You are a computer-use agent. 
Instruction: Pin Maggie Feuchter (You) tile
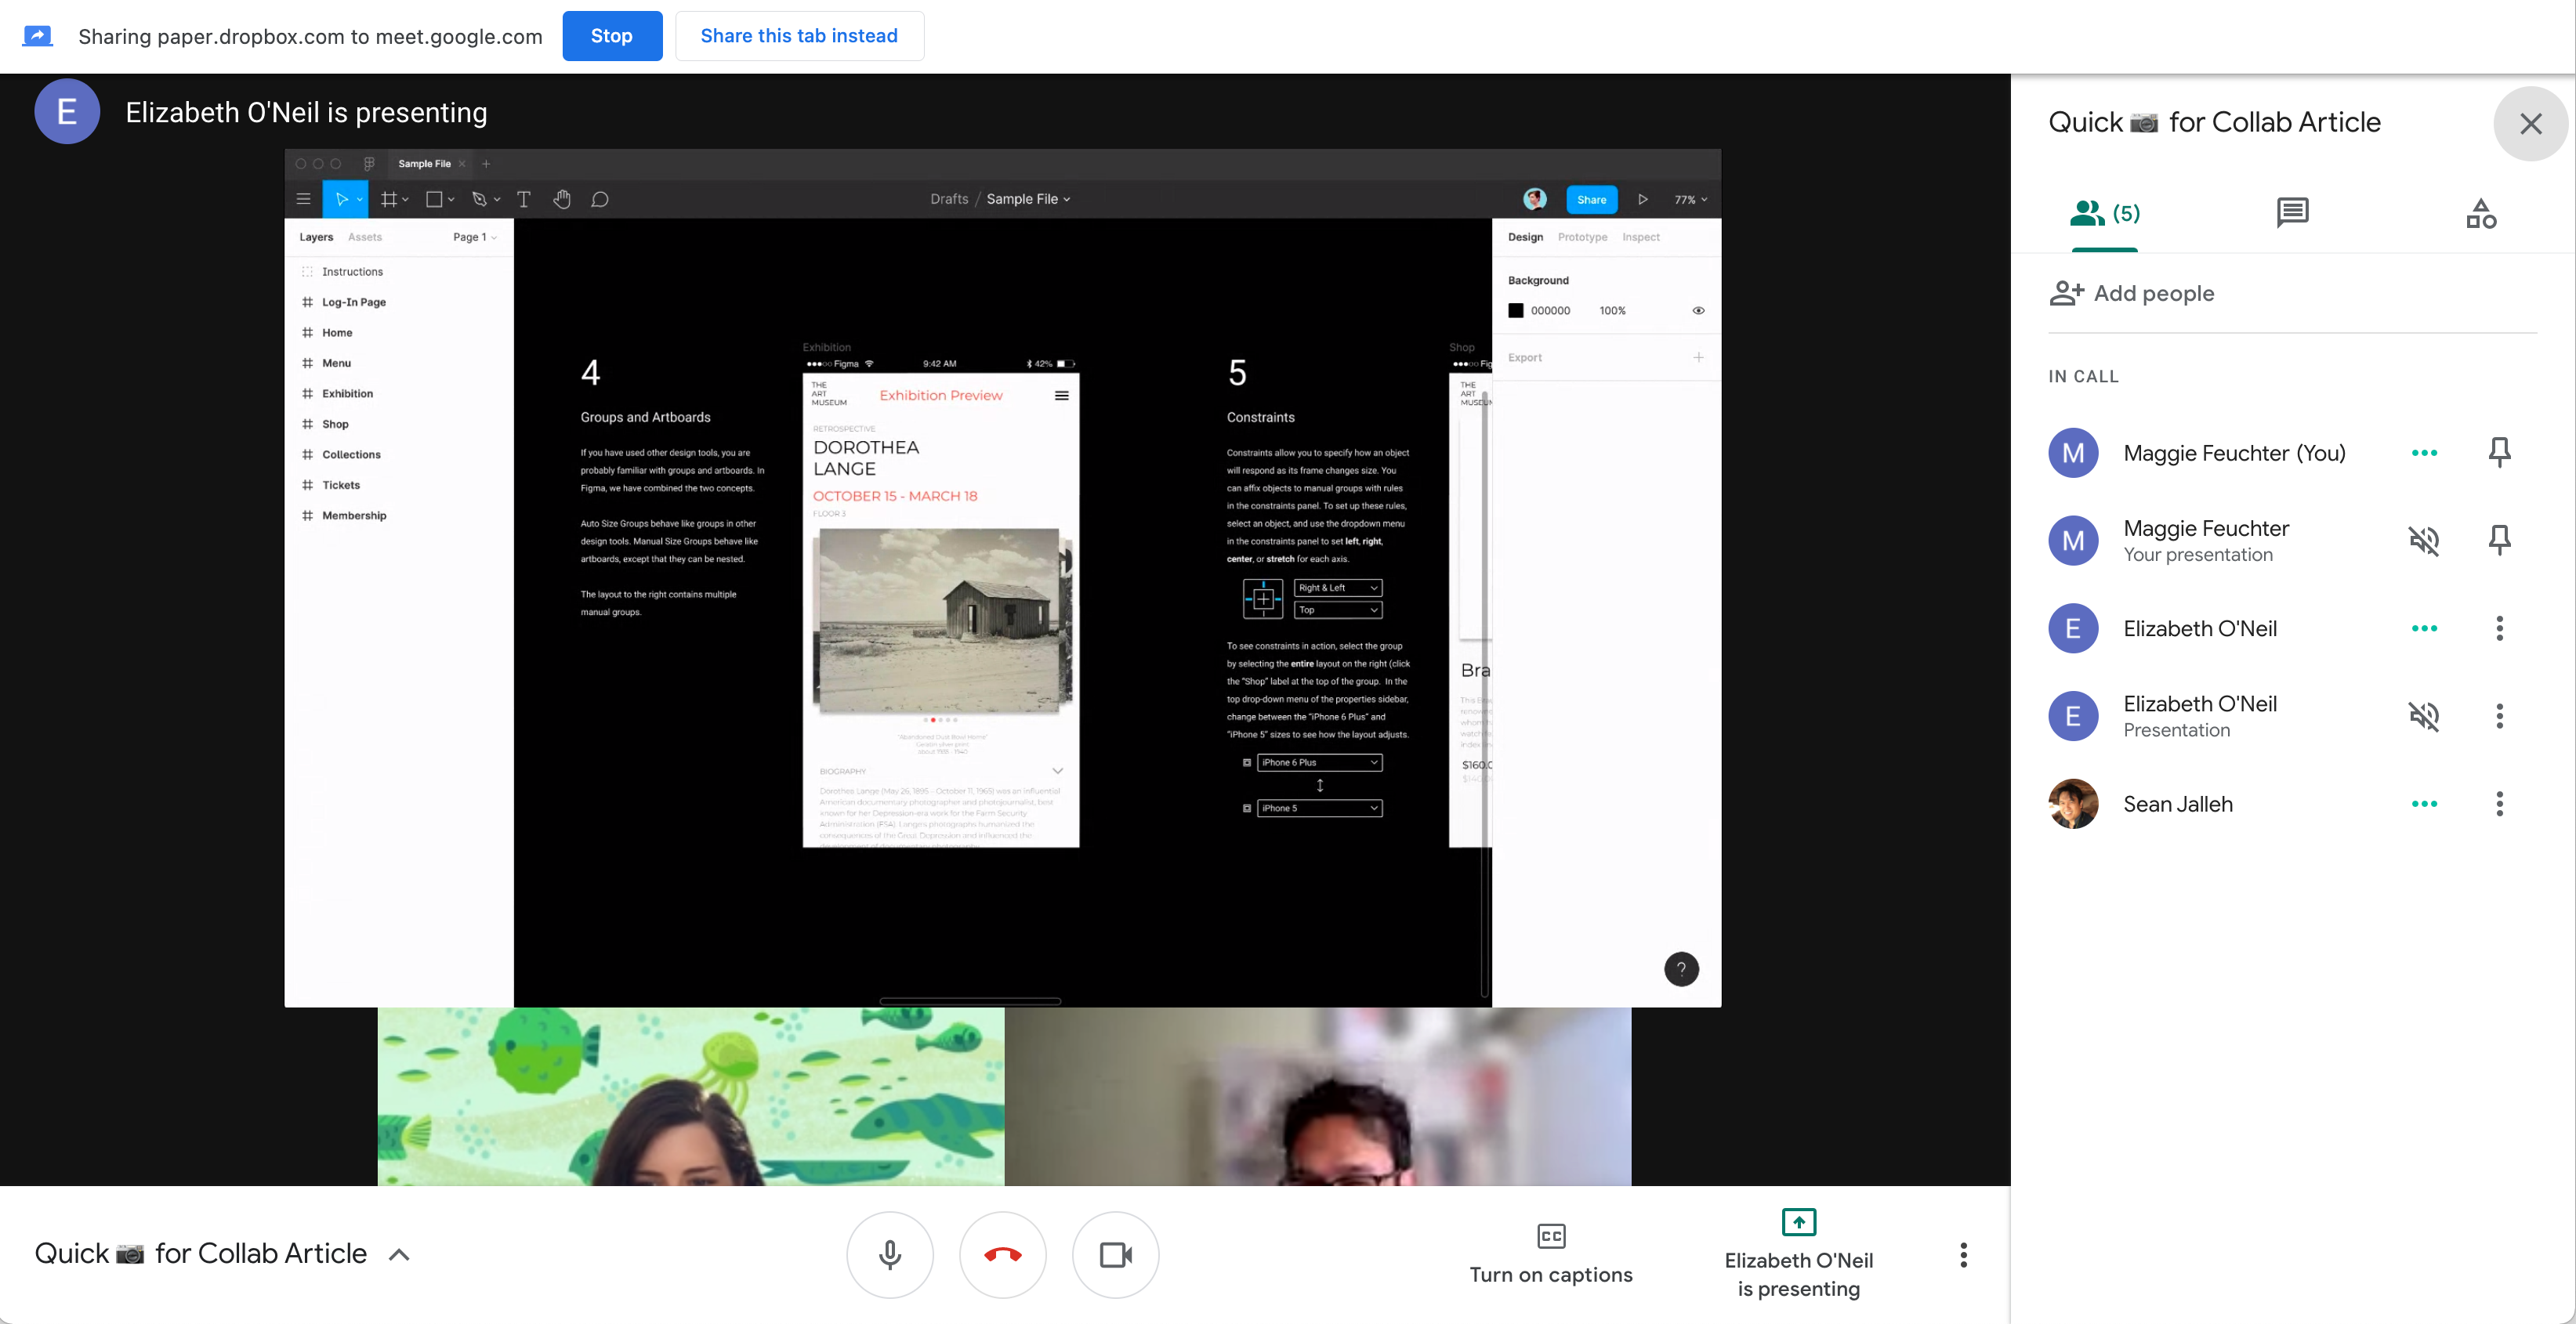click(2499, 452)
